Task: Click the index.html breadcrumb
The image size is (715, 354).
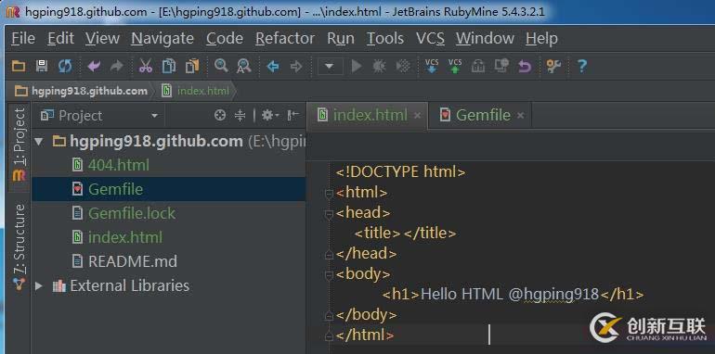Action: pyautogui.click(x=196, y=91)
